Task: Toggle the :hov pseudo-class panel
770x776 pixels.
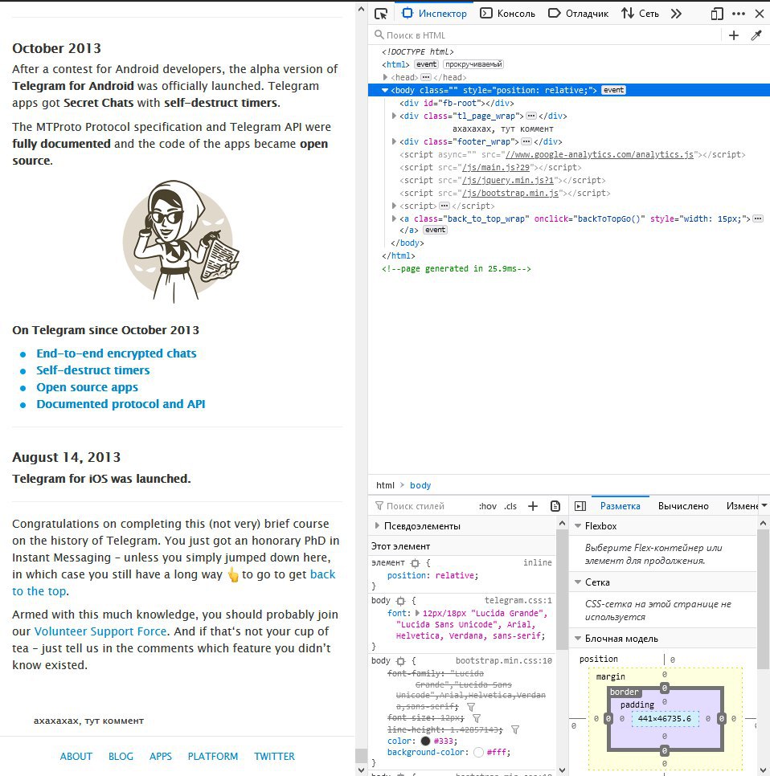Action: click(x=488, y=506)
